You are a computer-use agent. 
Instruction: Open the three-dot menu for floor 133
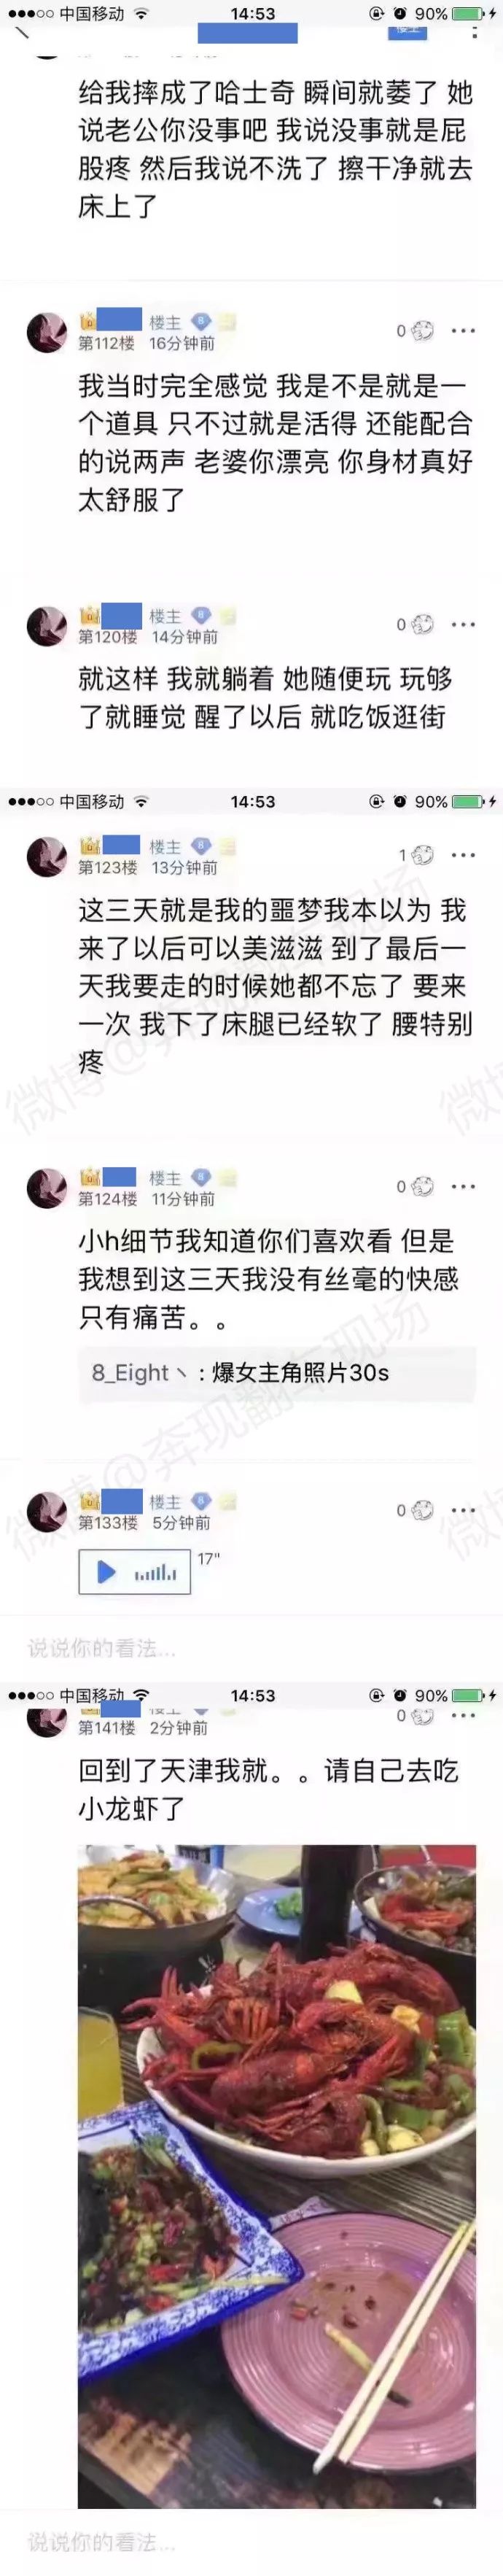463,1511
